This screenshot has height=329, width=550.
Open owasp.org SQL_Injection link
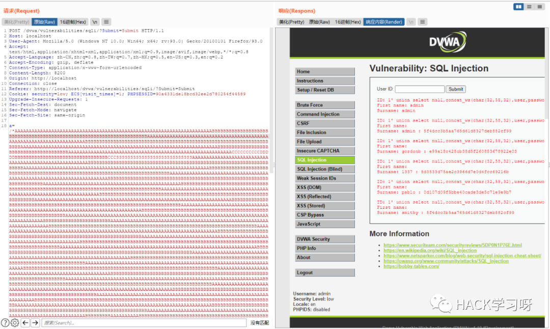click(446, 261)
